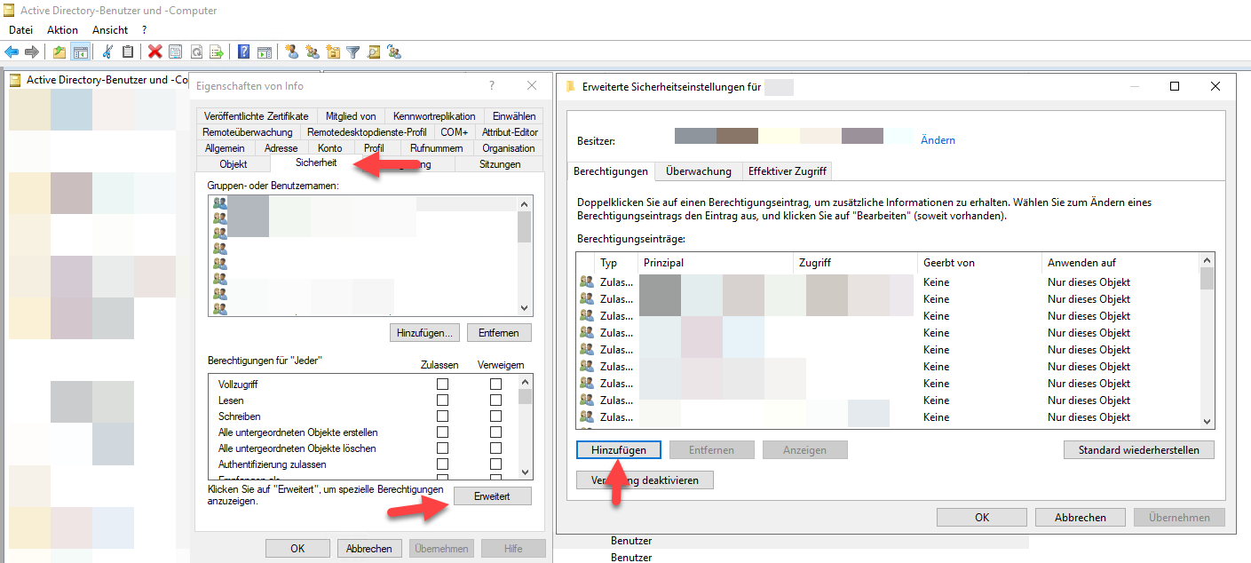Click the Cut scissors icon
Screen dimensions: 1251x563
(x=107, y=52)
